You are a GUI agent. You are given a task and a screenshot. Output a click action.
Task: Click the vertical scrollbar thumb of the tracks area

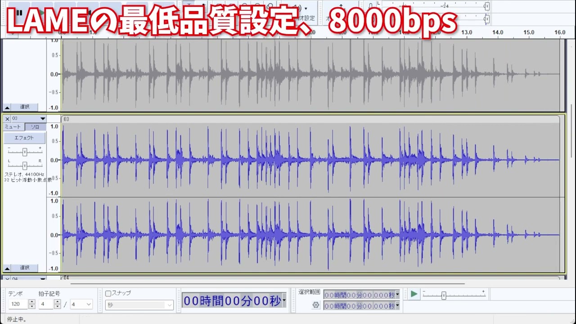click(572, 130)
